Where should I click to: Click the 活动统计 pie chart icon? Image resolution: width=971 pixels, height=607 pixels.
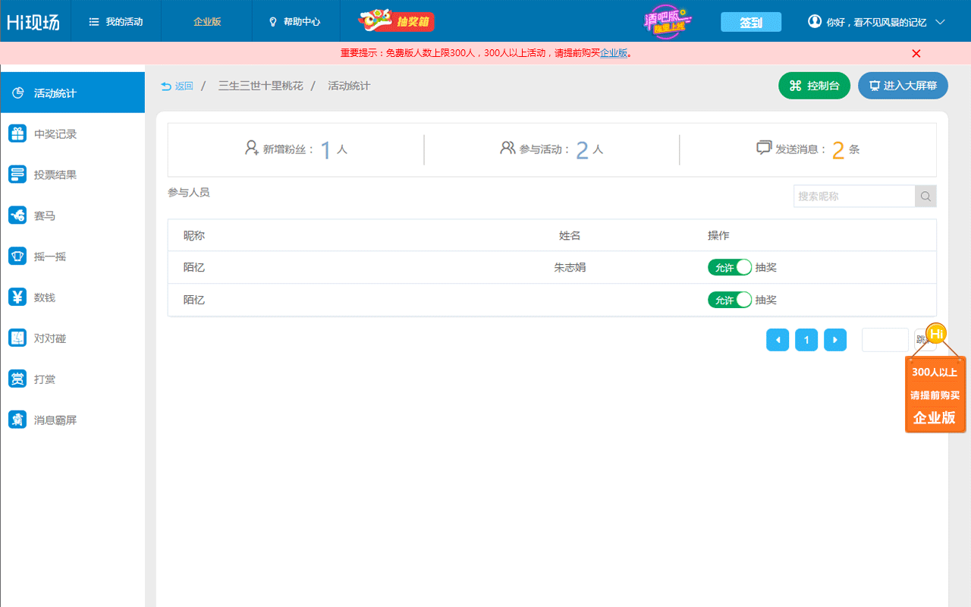coord(17,93)
